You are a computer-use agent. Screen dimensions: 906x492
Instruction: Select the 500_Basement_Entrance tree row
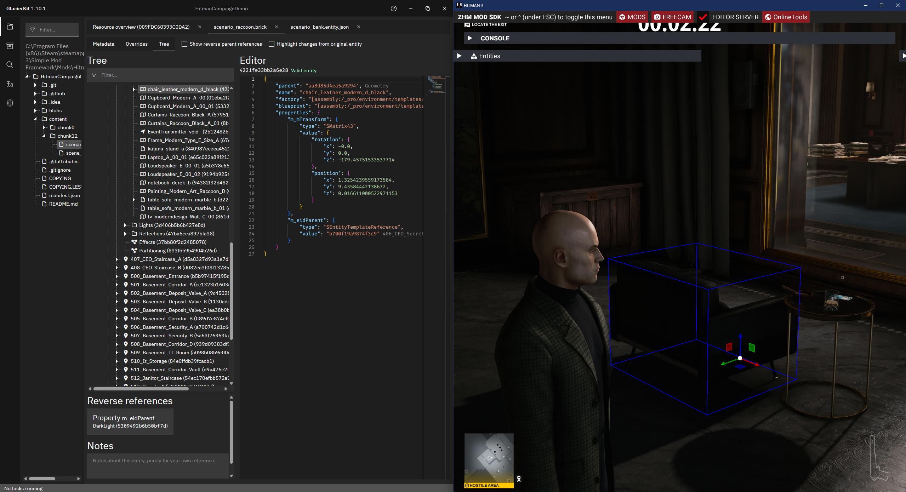point(175,276)
